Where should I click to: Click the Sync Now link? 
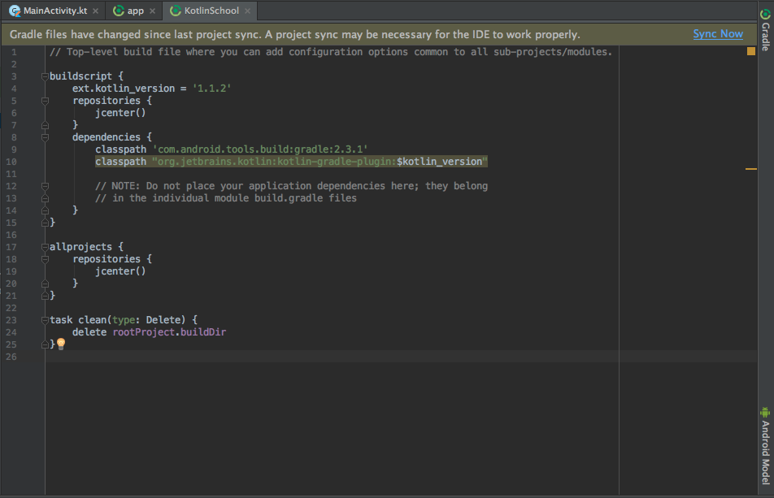point(718,33)
